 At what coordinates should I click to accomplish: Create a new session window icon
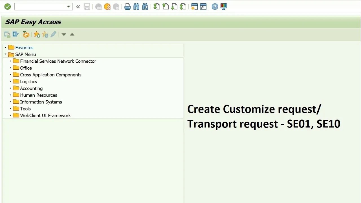(x=194, y=6)
